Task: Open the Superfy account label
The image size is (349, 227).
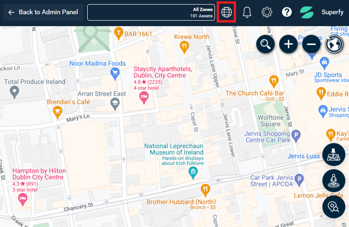Action: [x=332, y=12]
